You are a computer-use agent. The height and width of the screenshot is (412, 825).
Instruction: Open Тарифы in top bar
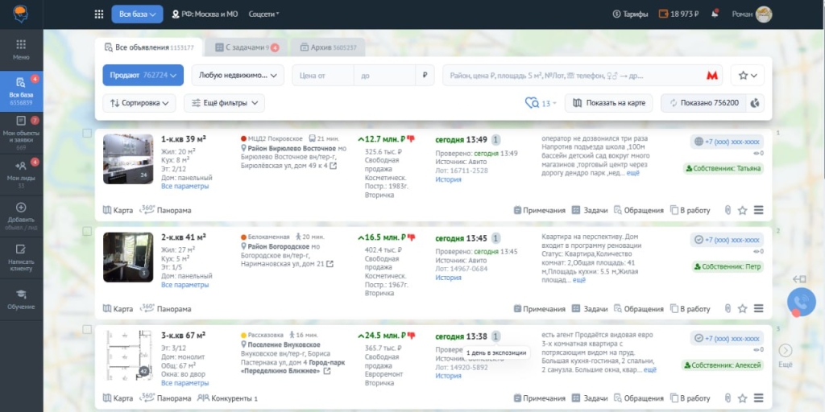pyautogui.click(x=630, y=14)
